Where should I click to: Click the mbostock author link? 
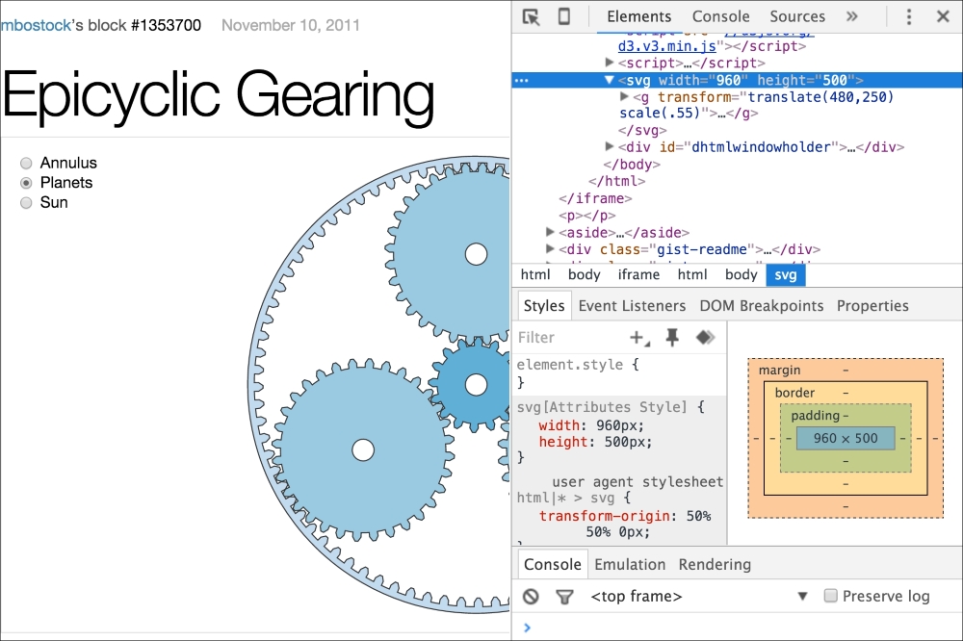[36, 25]
